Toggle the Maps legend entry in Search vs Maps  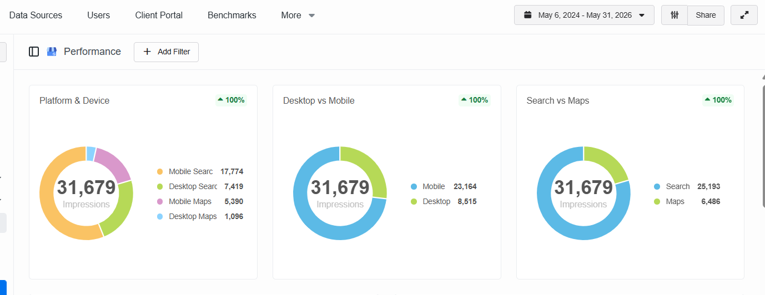point(687,201)
